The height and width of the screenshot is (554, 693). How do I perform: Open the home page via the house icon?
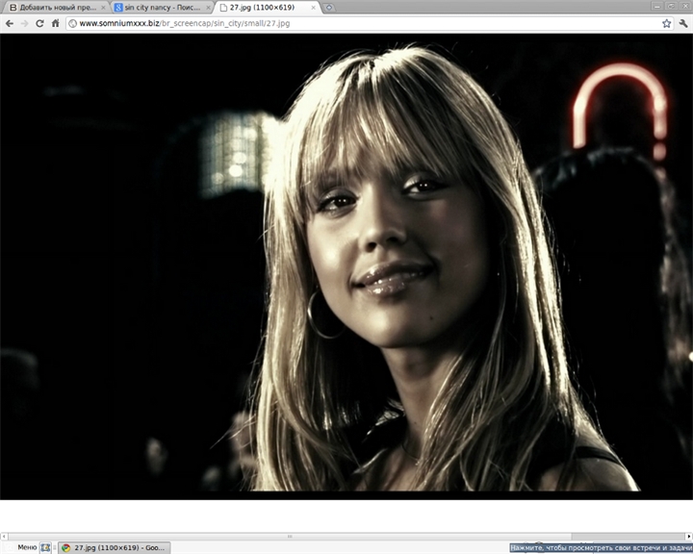(55, 23)
